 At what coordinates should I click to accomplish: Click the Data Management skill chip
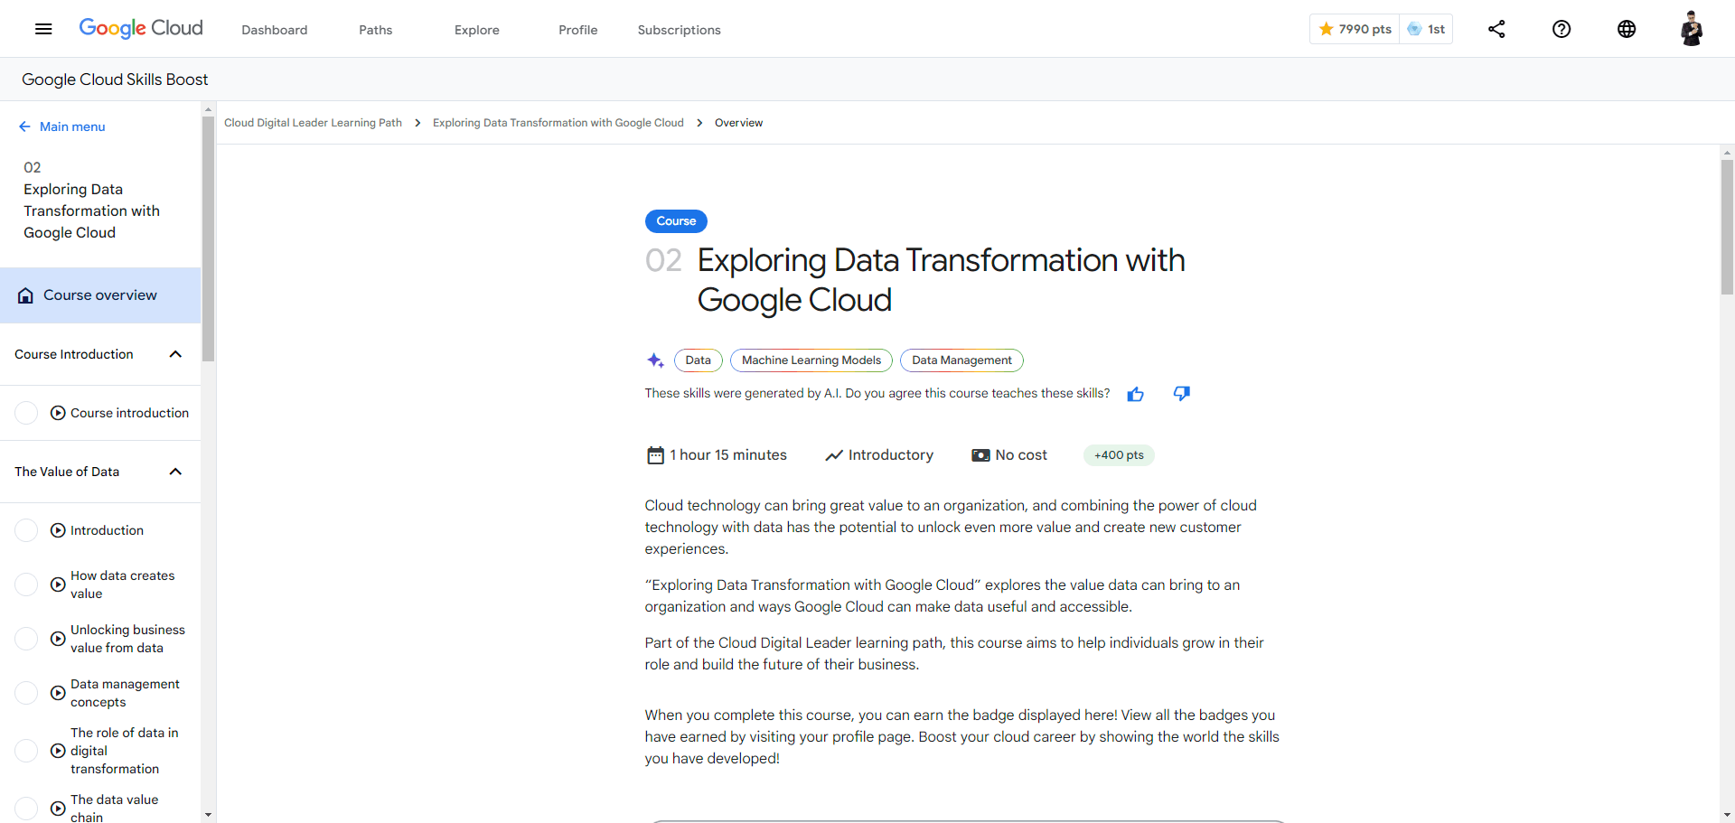point(962,360)
